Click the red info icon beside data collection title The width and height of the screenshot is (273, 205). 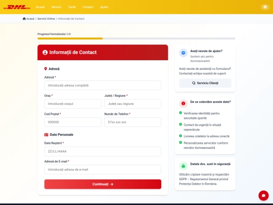coord(183,104)
